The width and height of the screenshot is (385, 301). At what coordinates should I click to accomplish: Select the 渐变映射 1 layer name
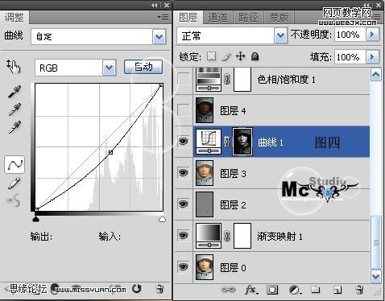pos(279,237)
